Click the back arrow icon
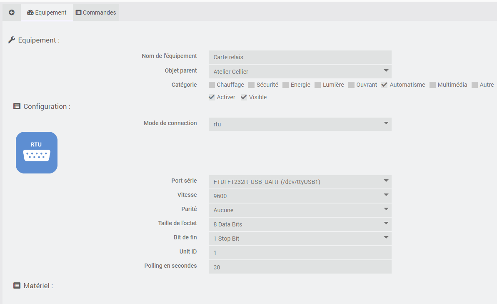The width and height of the screenshot is (497, 304). [12, 13]
